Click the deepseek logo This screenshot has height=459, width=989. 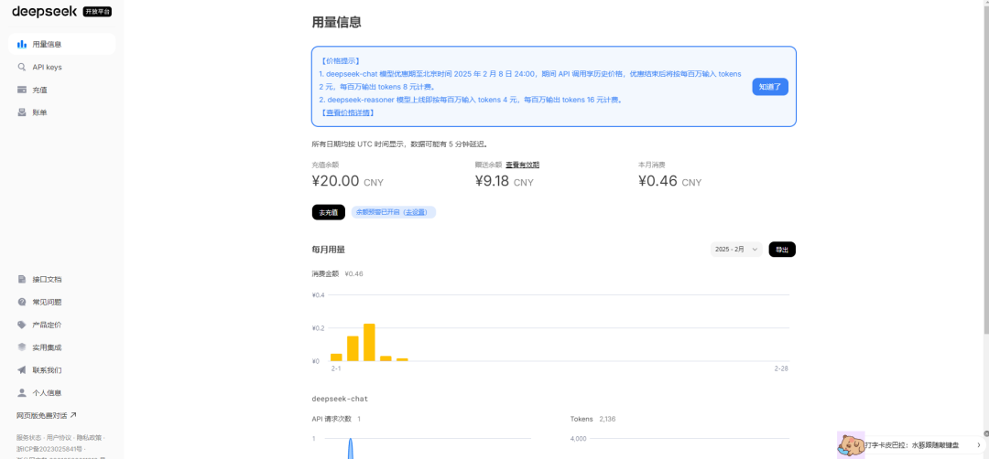coord(44,11)
